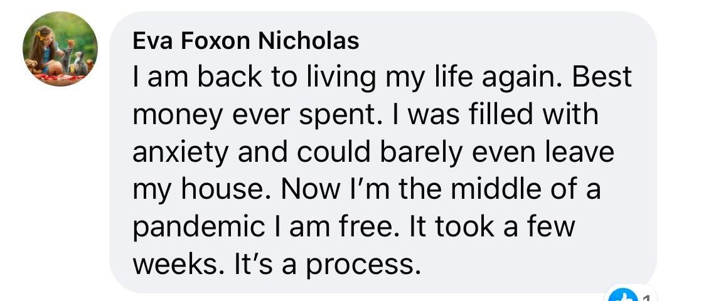Click the word 'Foxon' in the name

point(215,41)
